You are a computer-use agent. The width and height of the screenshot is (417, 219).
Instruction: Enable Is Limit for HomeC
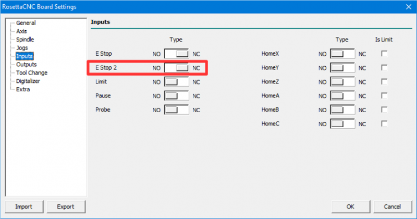coord(384,124)
